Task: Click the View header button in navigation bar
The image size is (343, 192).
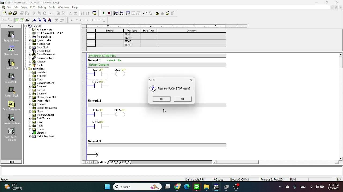Action: 11,26
